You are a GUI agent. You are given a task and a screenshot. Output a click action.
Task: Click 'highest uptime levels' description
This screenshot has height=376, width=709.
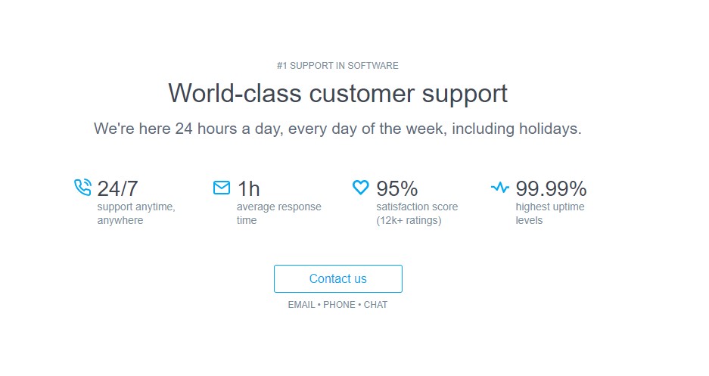point(550,214)
